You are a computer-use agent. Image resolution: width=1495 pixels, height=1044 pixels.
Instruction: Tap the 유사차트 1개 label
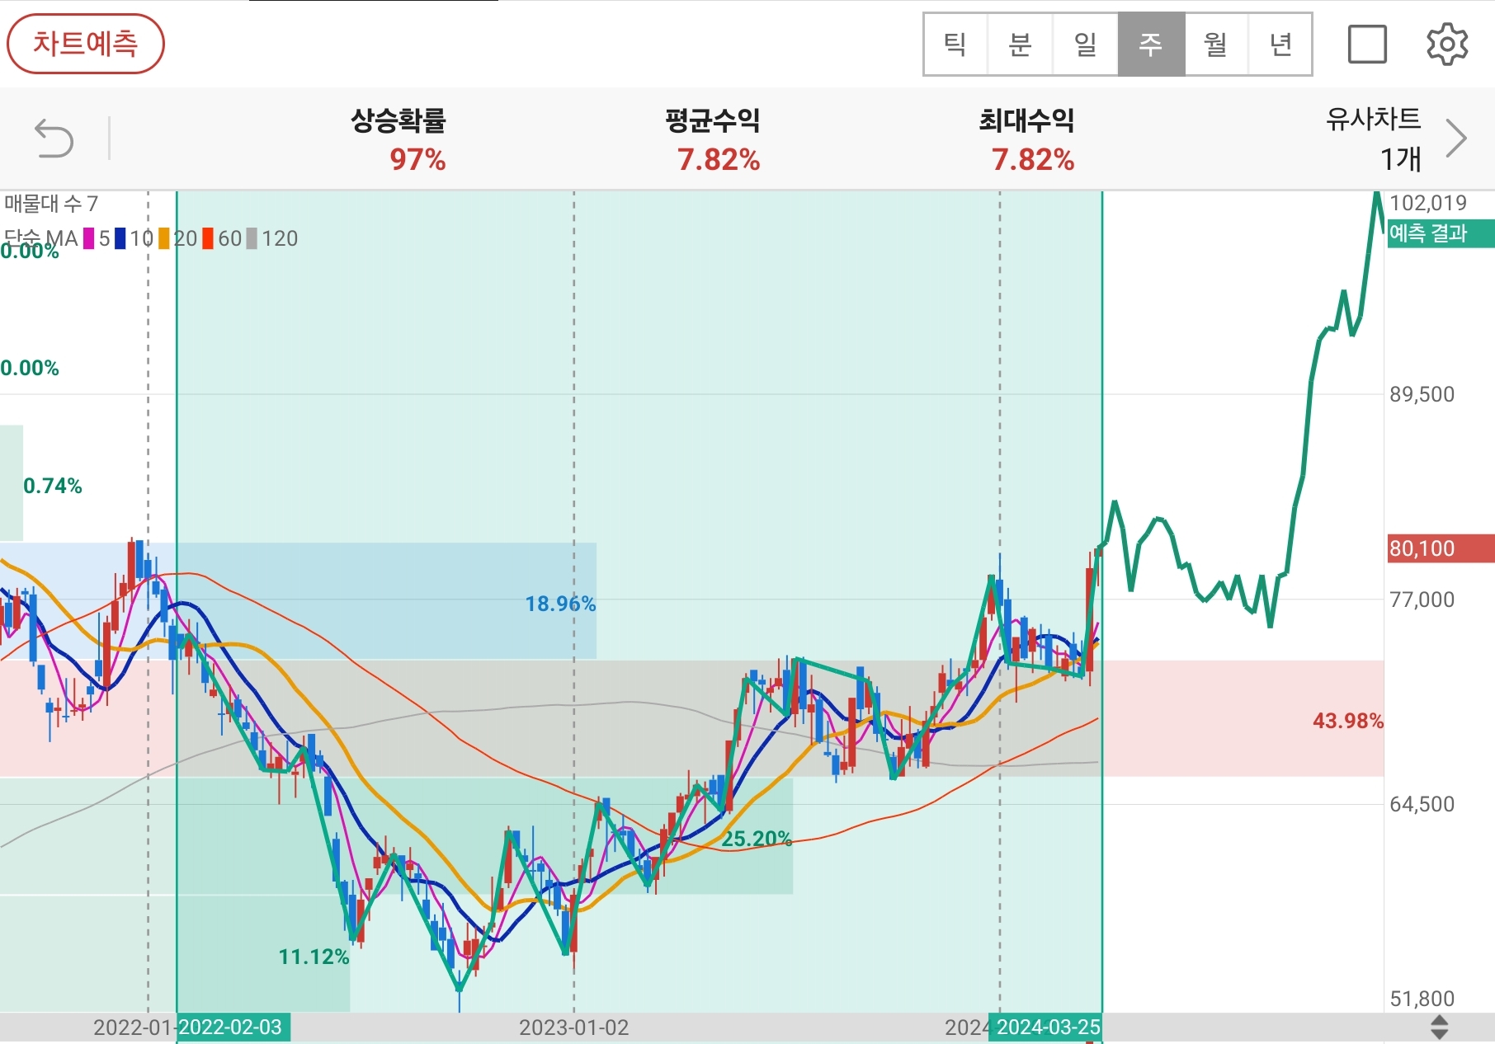pyautogui.click(x=1374, y=139)
